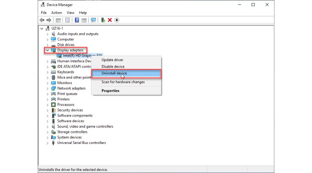Click the red X Uninstall device icon

(x=110, y=20)
